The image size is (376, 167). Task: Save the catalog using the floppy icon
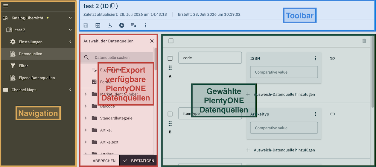coord(86,25)
